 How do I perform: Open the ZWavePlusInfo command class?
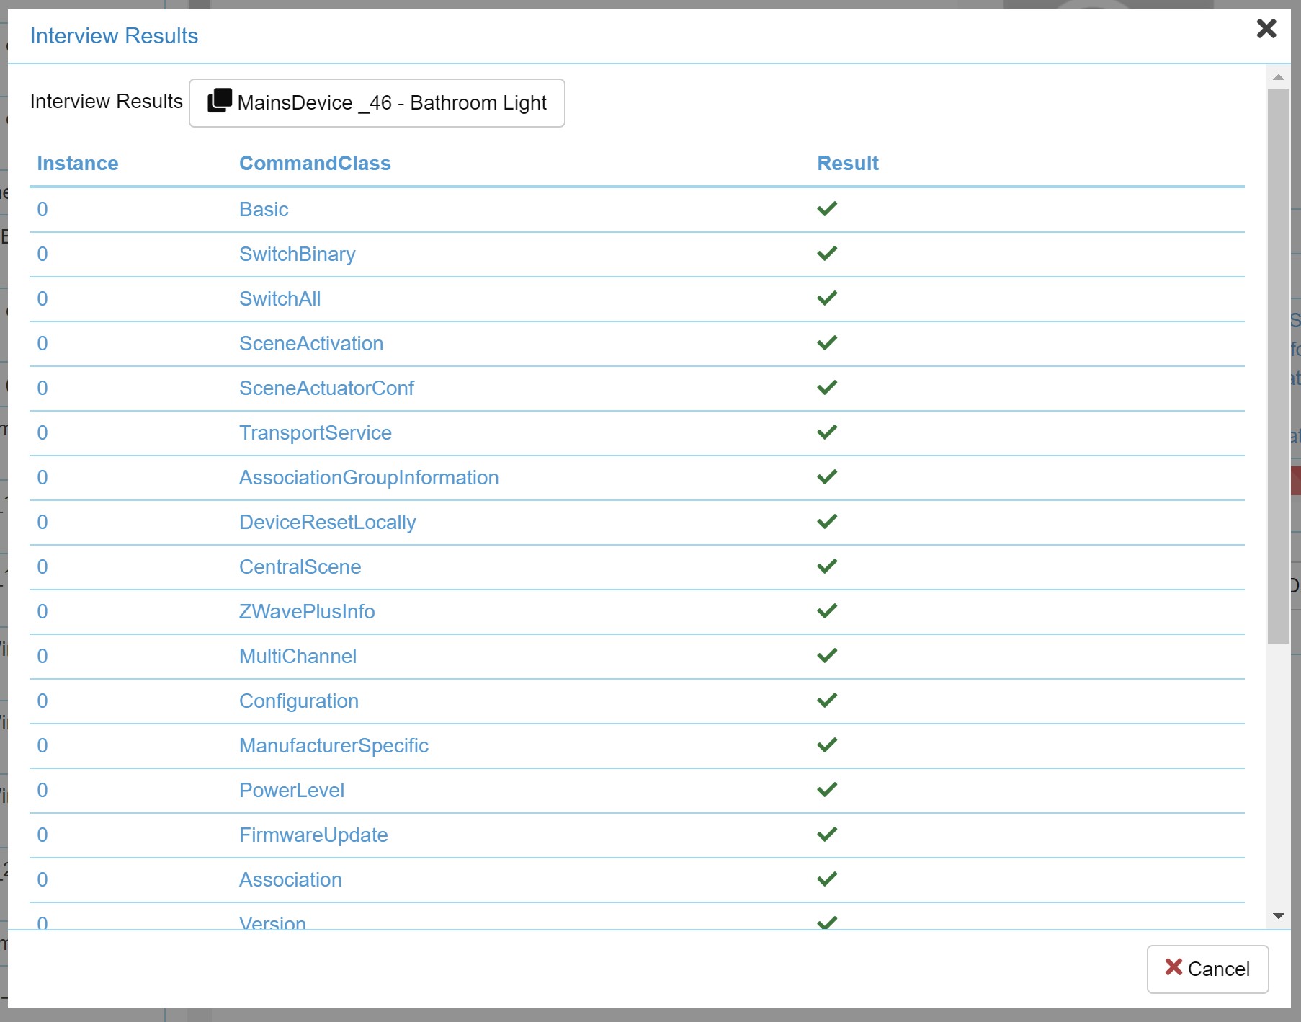click(307, 611)
